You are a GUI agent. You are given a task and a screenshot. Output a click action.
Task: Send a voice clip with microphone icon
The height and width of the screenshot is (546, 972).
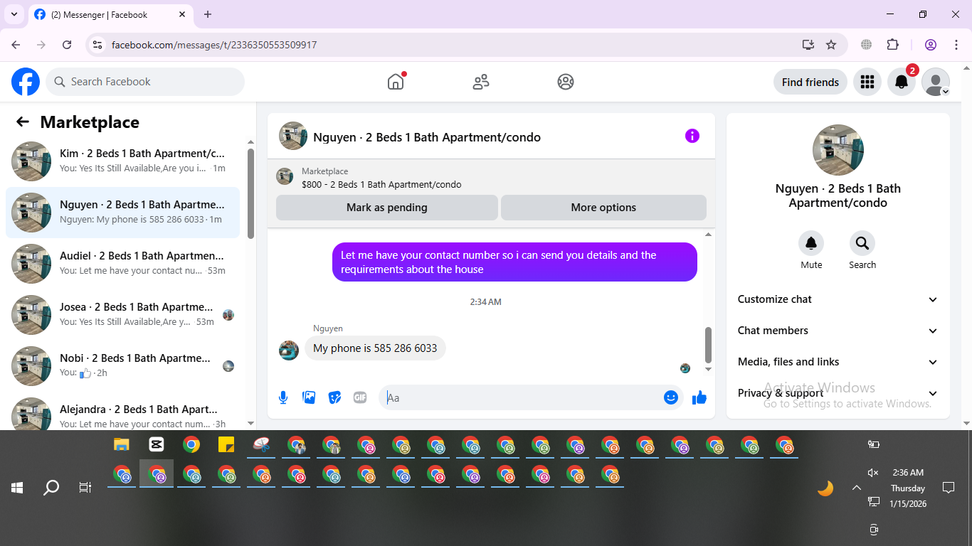(283, 397)
